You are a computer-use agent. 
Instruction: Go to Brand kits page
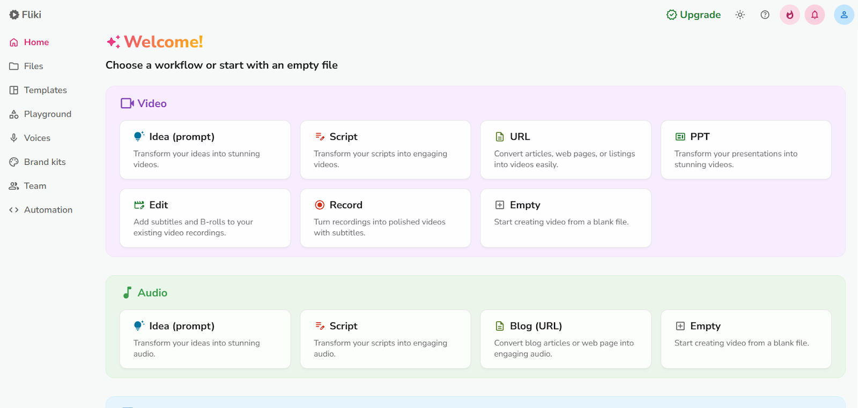(x=45, y=162)
